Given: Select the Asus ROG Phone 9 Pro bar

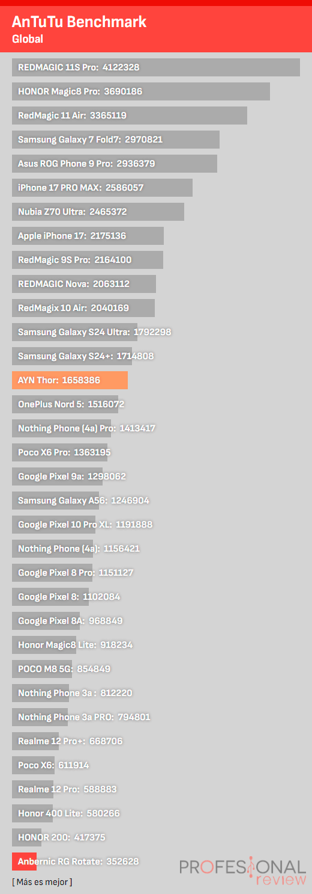Looking at the screenshot, I should point(115,164).
